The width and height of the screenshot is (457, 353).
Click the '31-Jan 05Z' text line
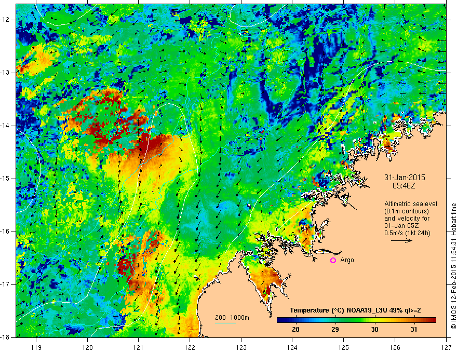click(403, 226)
